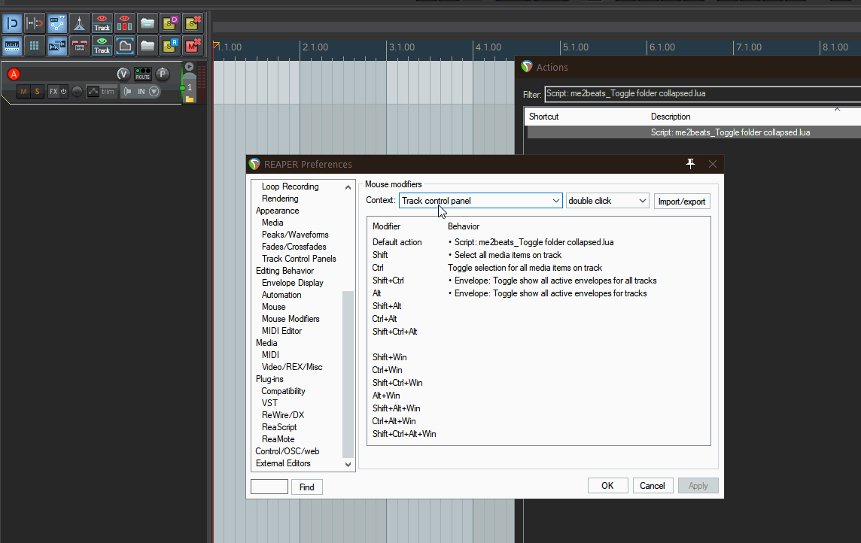The image size is (861, 543).
Task: Toggle the grid dots toolbar icon
Action: (x=34, y=46)
